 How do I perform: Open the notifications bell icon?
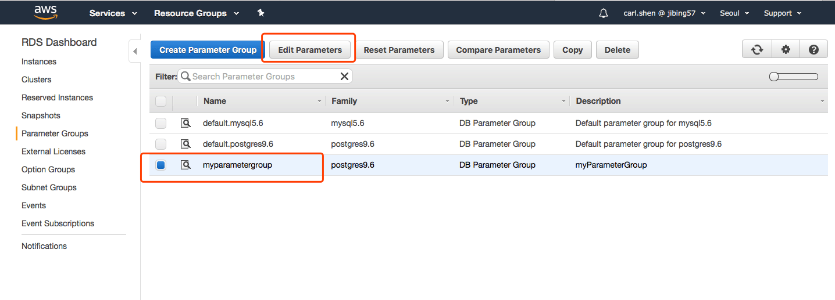tap(603, 13)
